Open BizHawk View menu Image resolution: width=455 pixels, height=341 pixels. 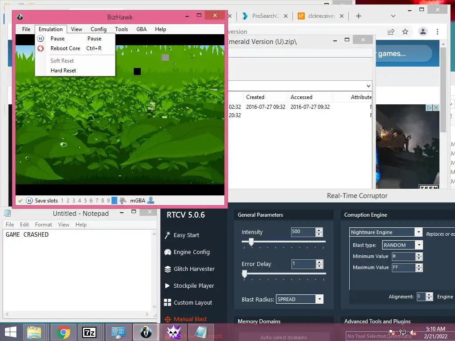(76, 29)
